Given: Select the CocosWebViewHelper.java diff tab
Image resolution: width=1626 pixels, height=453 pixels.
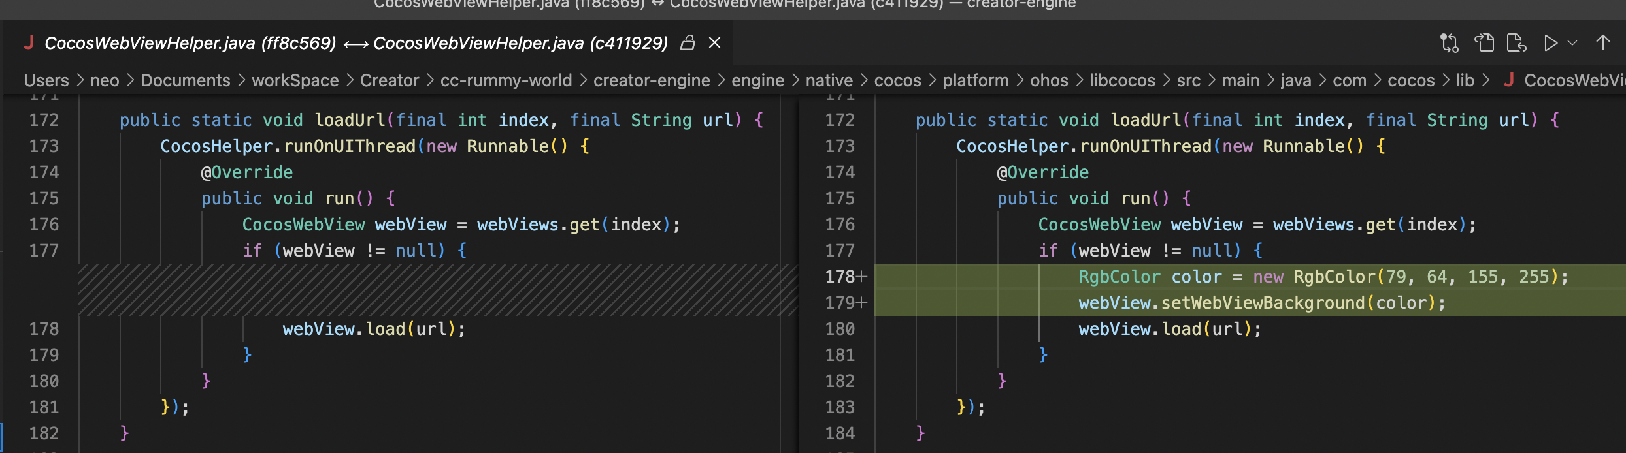Looking at the screenshot, I should coord(356,43).
